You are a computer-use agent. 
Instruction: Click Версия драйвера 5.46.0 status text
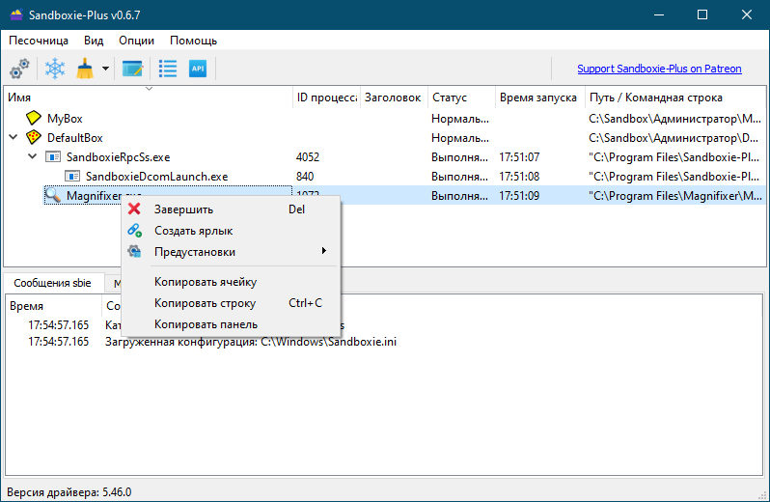[x=69, y=492]
